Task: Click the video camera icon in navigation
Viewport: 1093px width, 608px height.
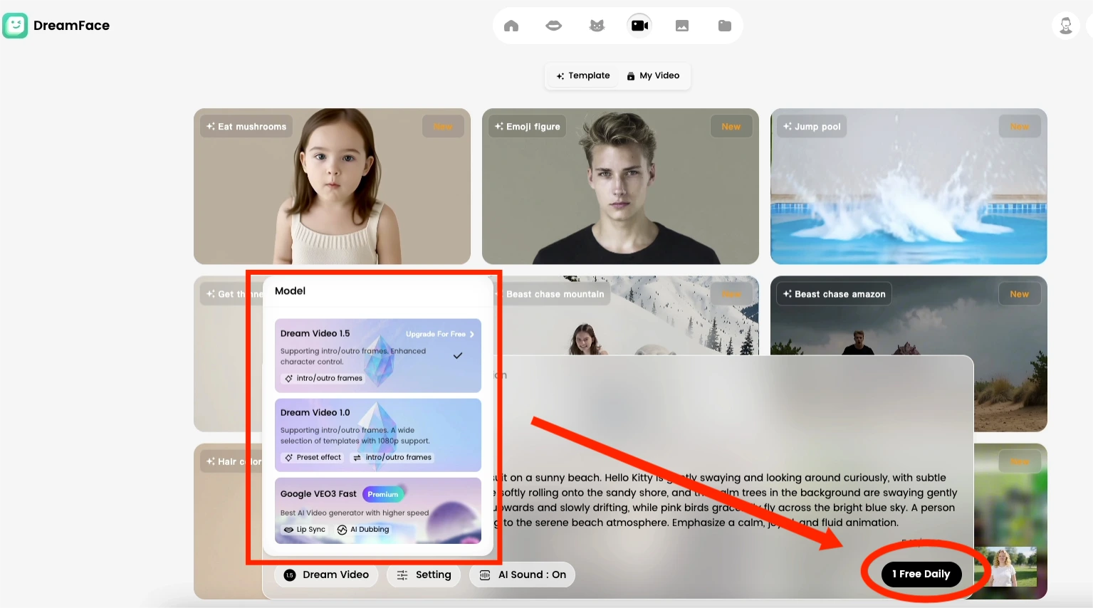Action: [x=639, y=26]
